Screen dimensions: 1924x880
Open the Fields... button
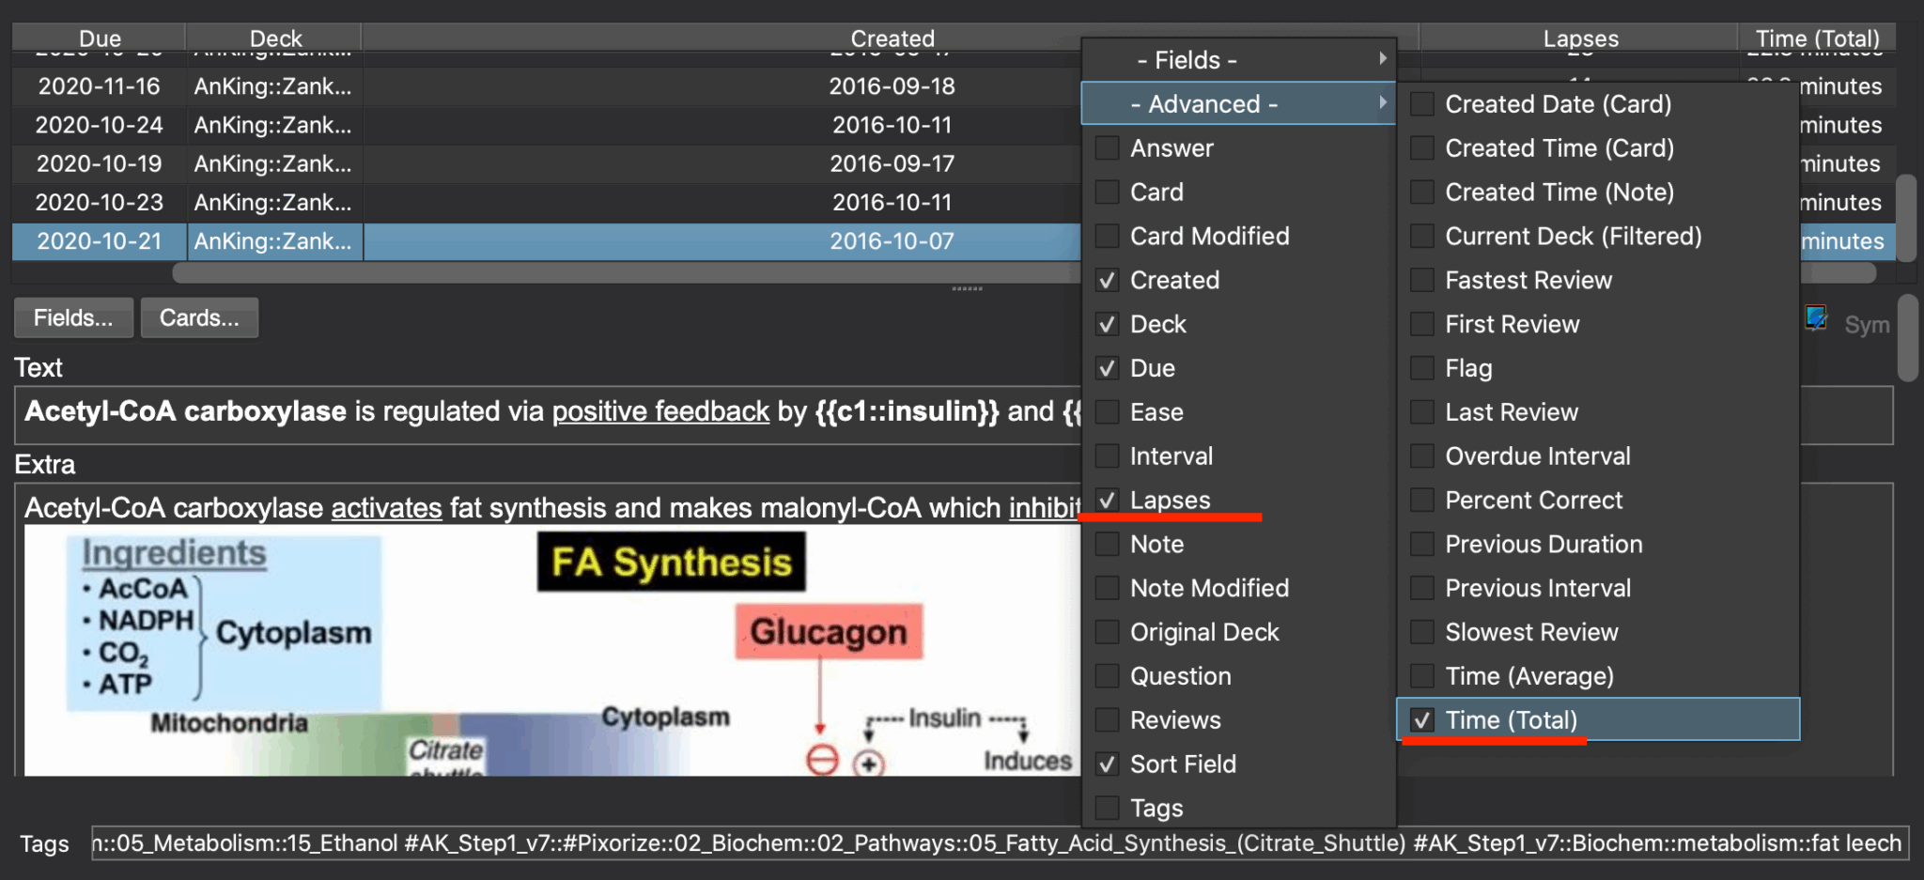click(x=73, y=318)
